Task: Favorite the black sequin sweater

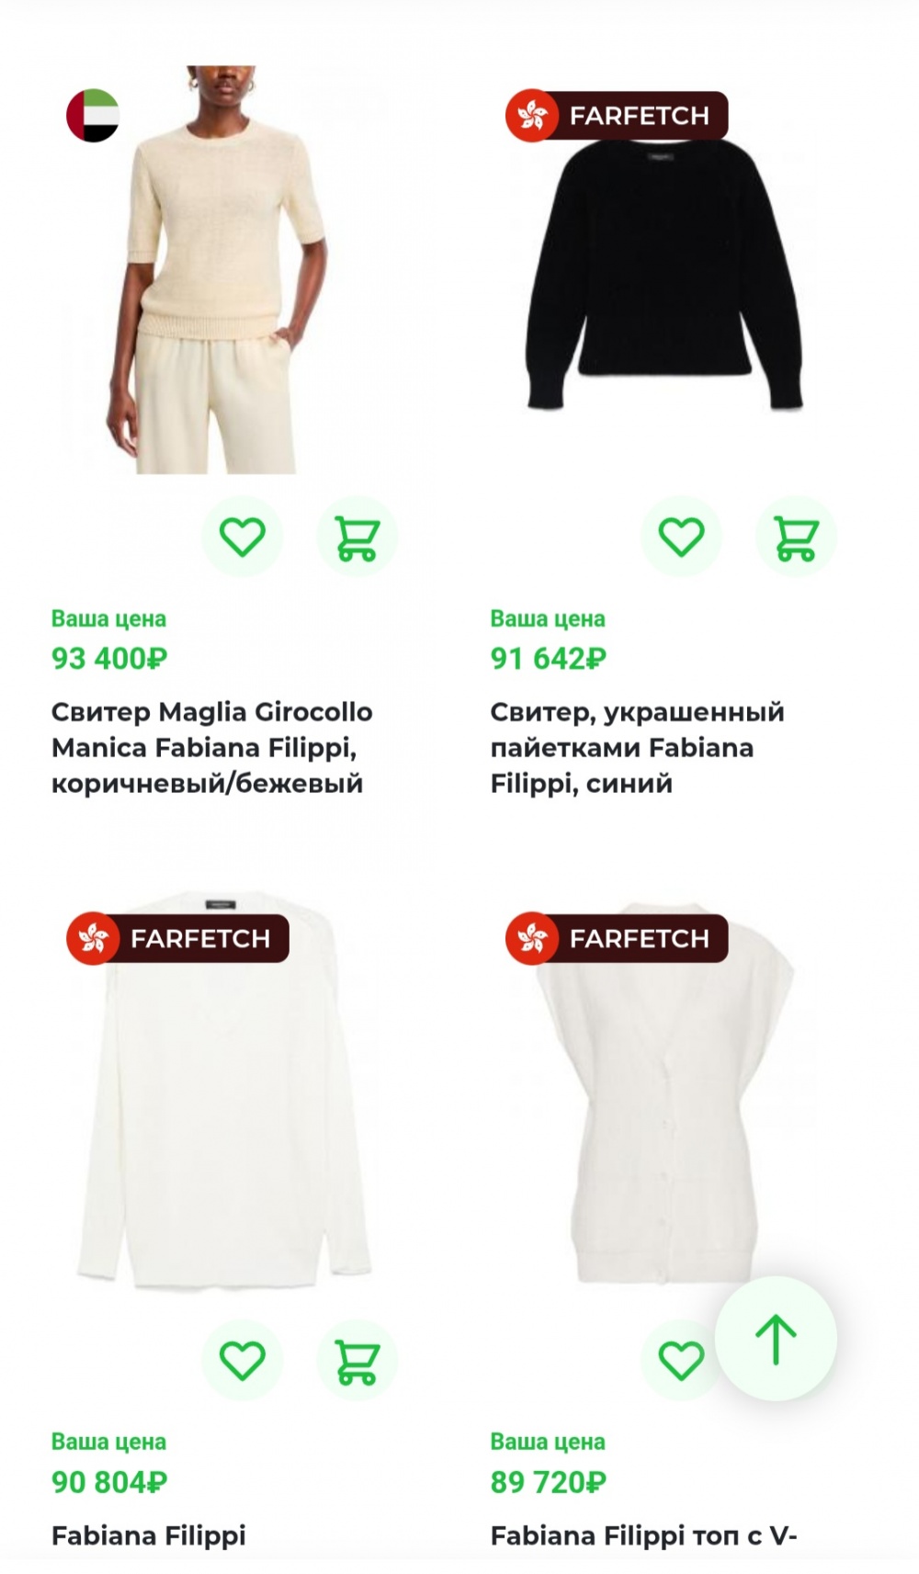Action: (x=682, y=537)
